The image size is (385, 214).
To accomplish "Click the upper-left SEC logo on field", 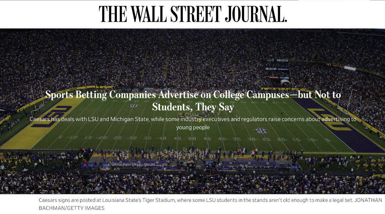I will click(x=134, y=106).
